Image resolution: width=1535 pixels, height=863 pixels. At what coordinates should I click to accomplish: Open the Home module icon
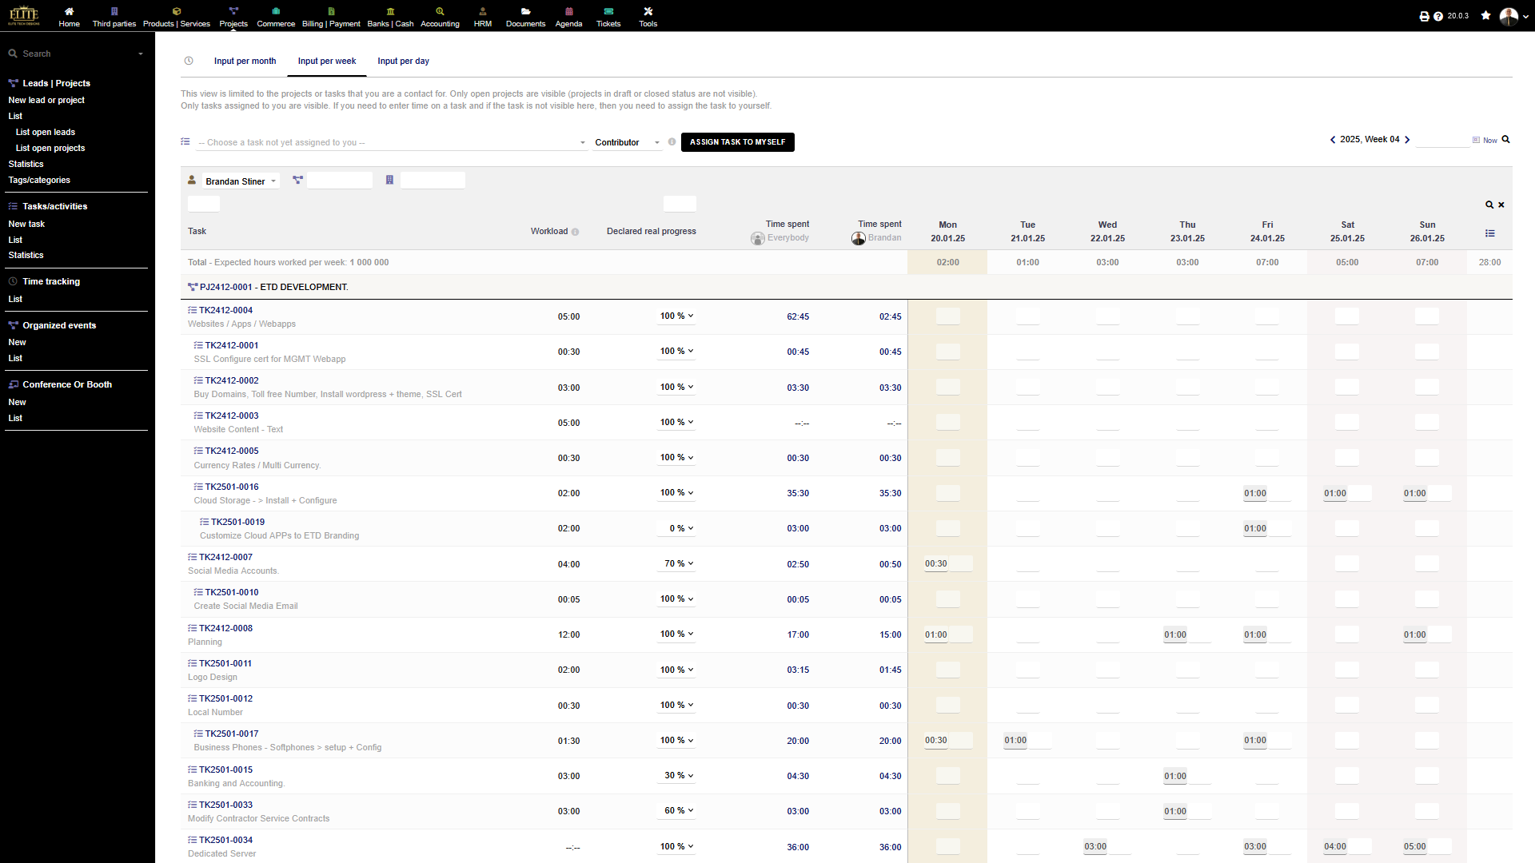(x=69, y=11)
